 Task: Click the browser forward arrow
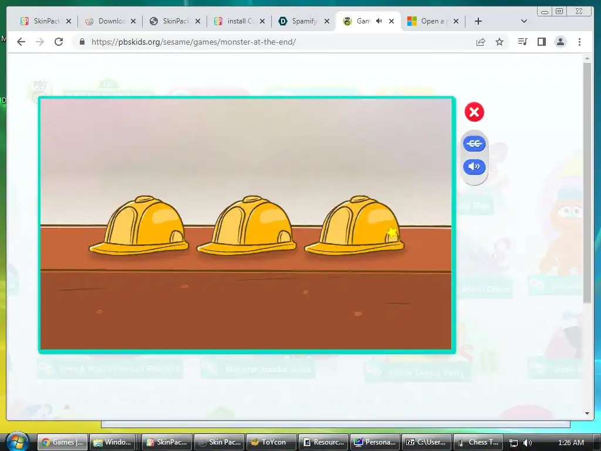click(x=40, y=42)
